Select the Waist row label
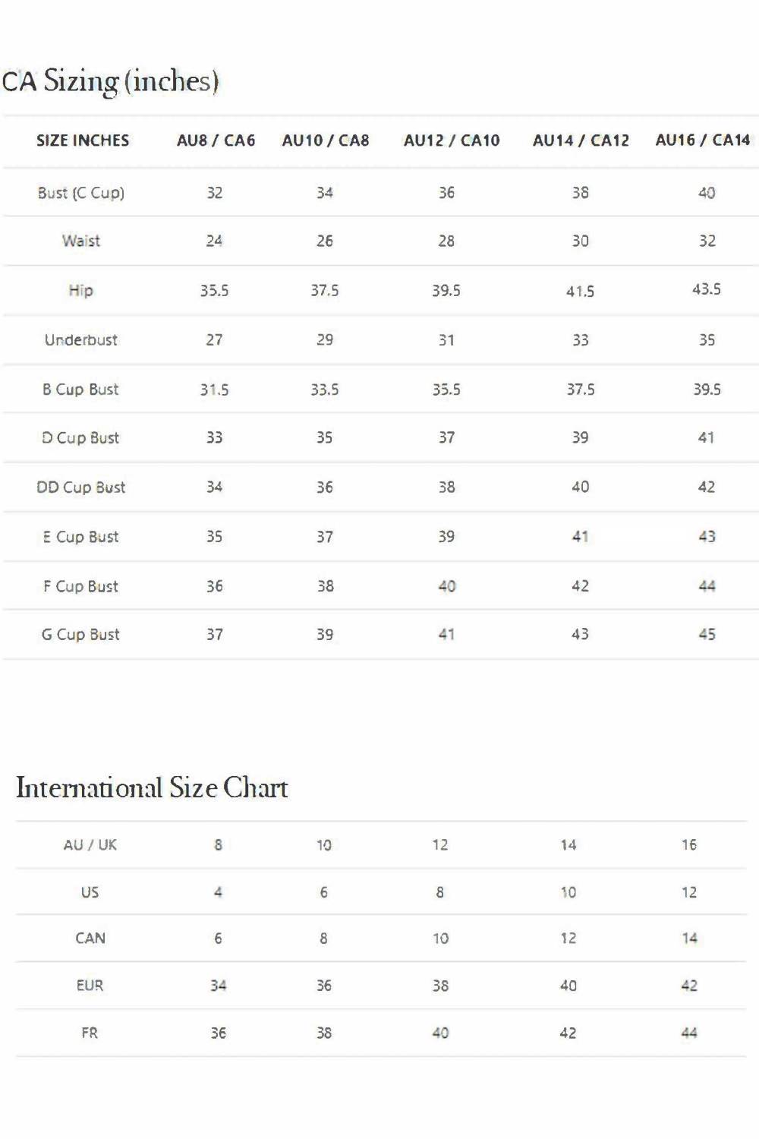 pos(81,241)
